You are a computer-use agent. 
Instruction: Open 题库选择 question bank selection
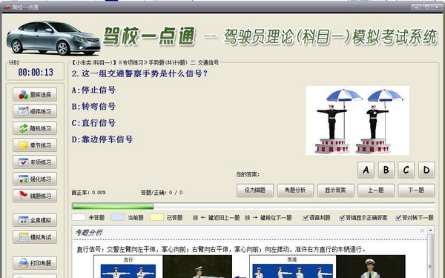tap(35, 94)
